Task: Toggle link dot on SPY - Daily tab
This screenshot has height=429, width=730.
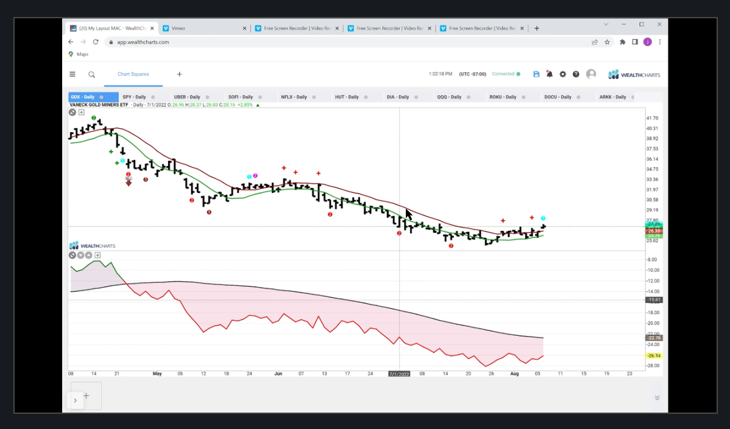Action: (153, 97)
